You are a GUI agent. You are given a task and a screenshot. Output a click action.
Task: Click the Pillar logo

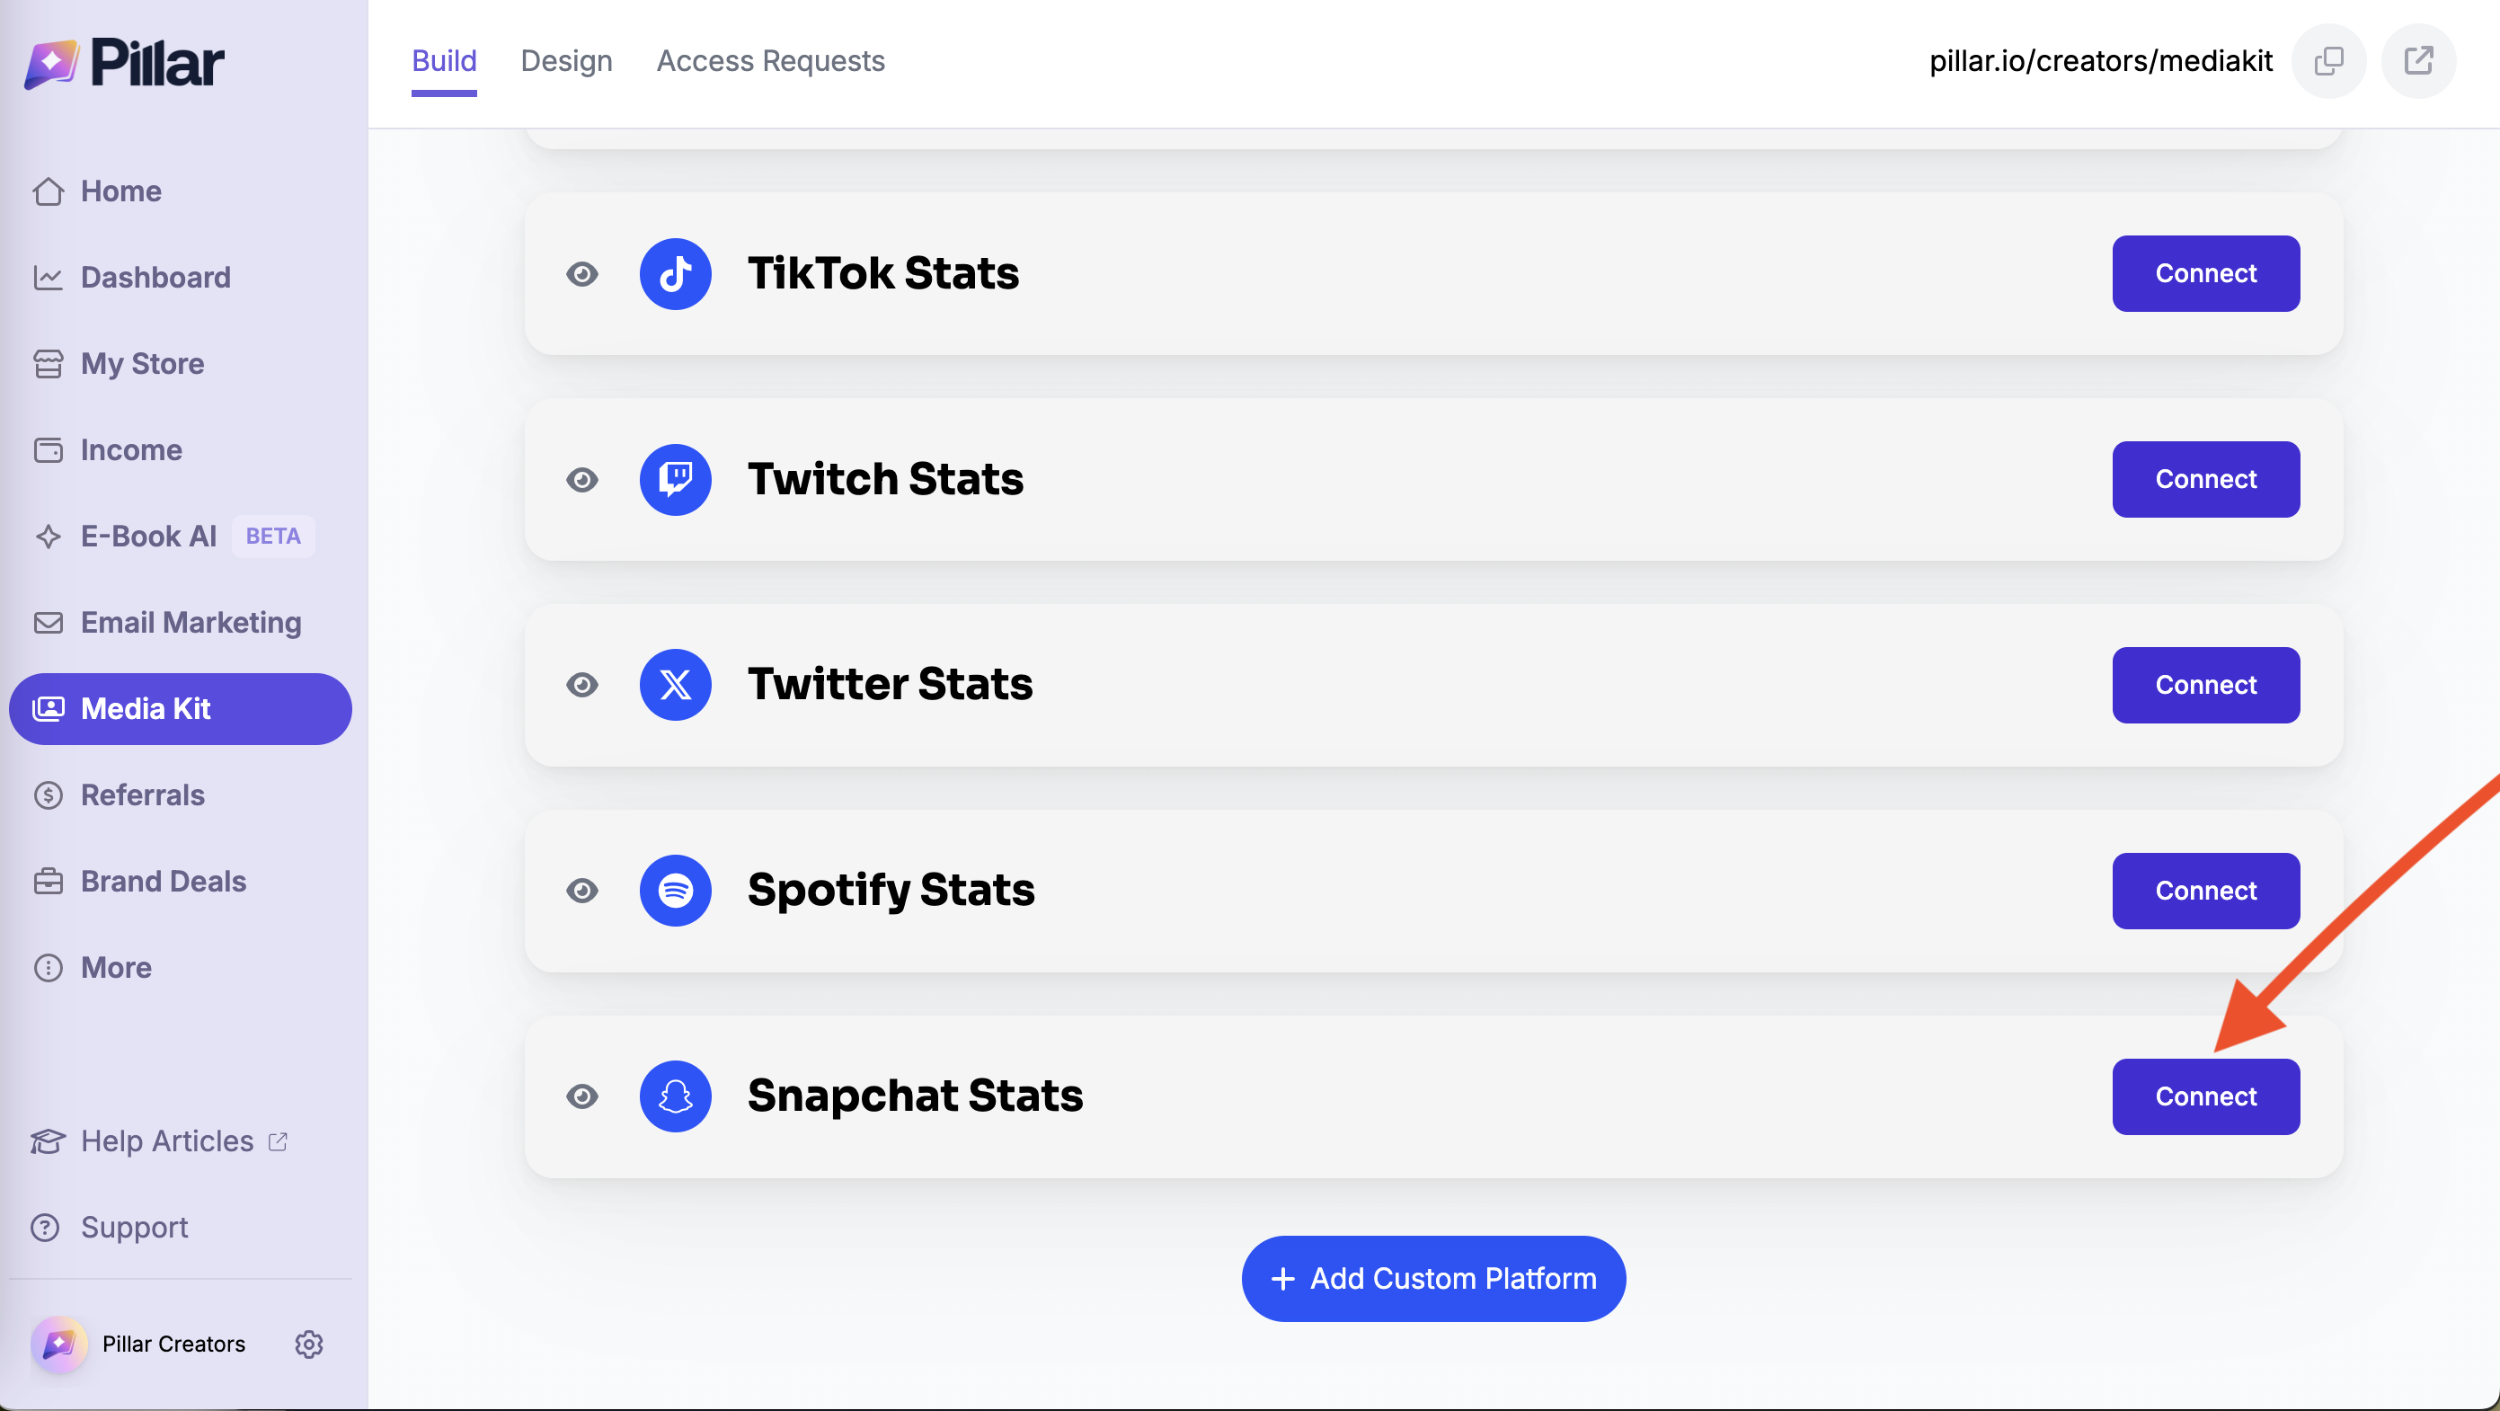tap(124, 64)
